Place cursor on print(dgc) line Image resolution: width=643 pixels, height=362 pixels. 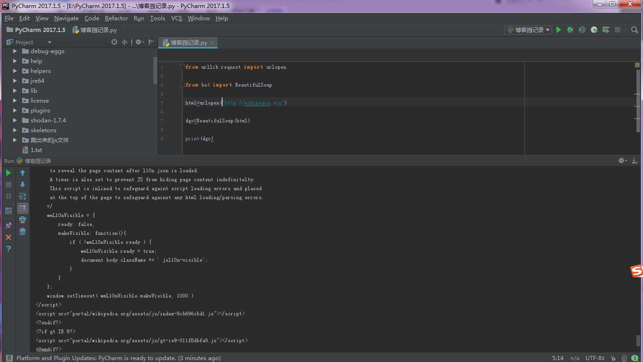(200, 138)
